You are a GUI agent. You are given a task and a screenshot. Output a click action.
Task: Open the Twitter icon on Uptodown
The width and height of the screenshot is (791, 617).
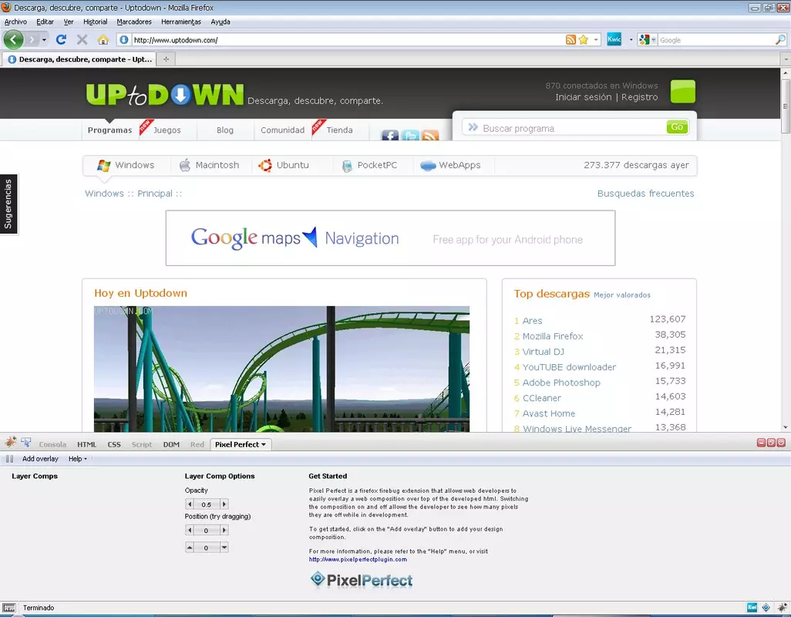(410, 135)
